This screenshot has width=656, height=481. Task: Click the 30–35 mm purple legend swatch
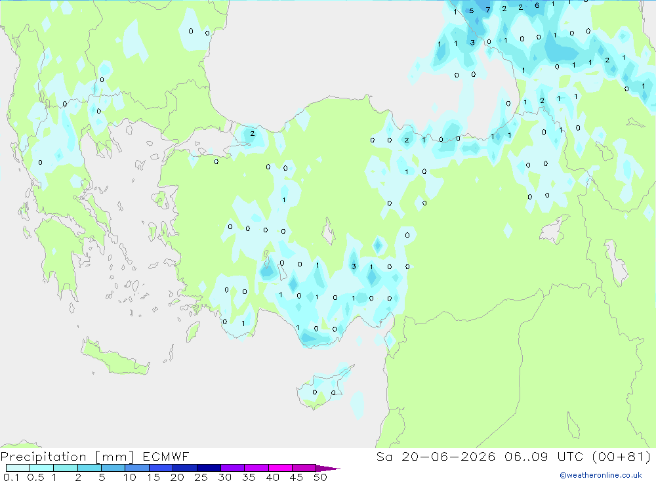click(233, 468)
